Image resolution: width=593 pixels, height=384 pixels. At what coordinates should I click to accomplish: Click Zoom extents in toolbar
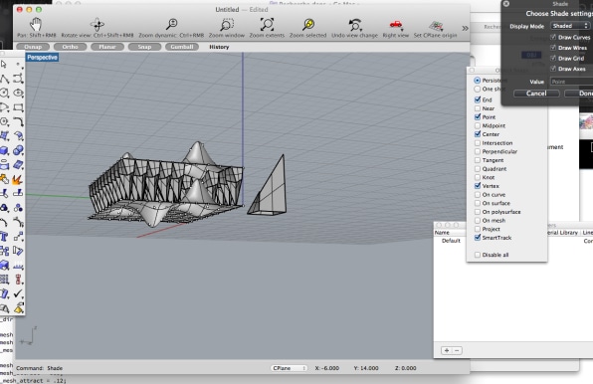[267, 25]
